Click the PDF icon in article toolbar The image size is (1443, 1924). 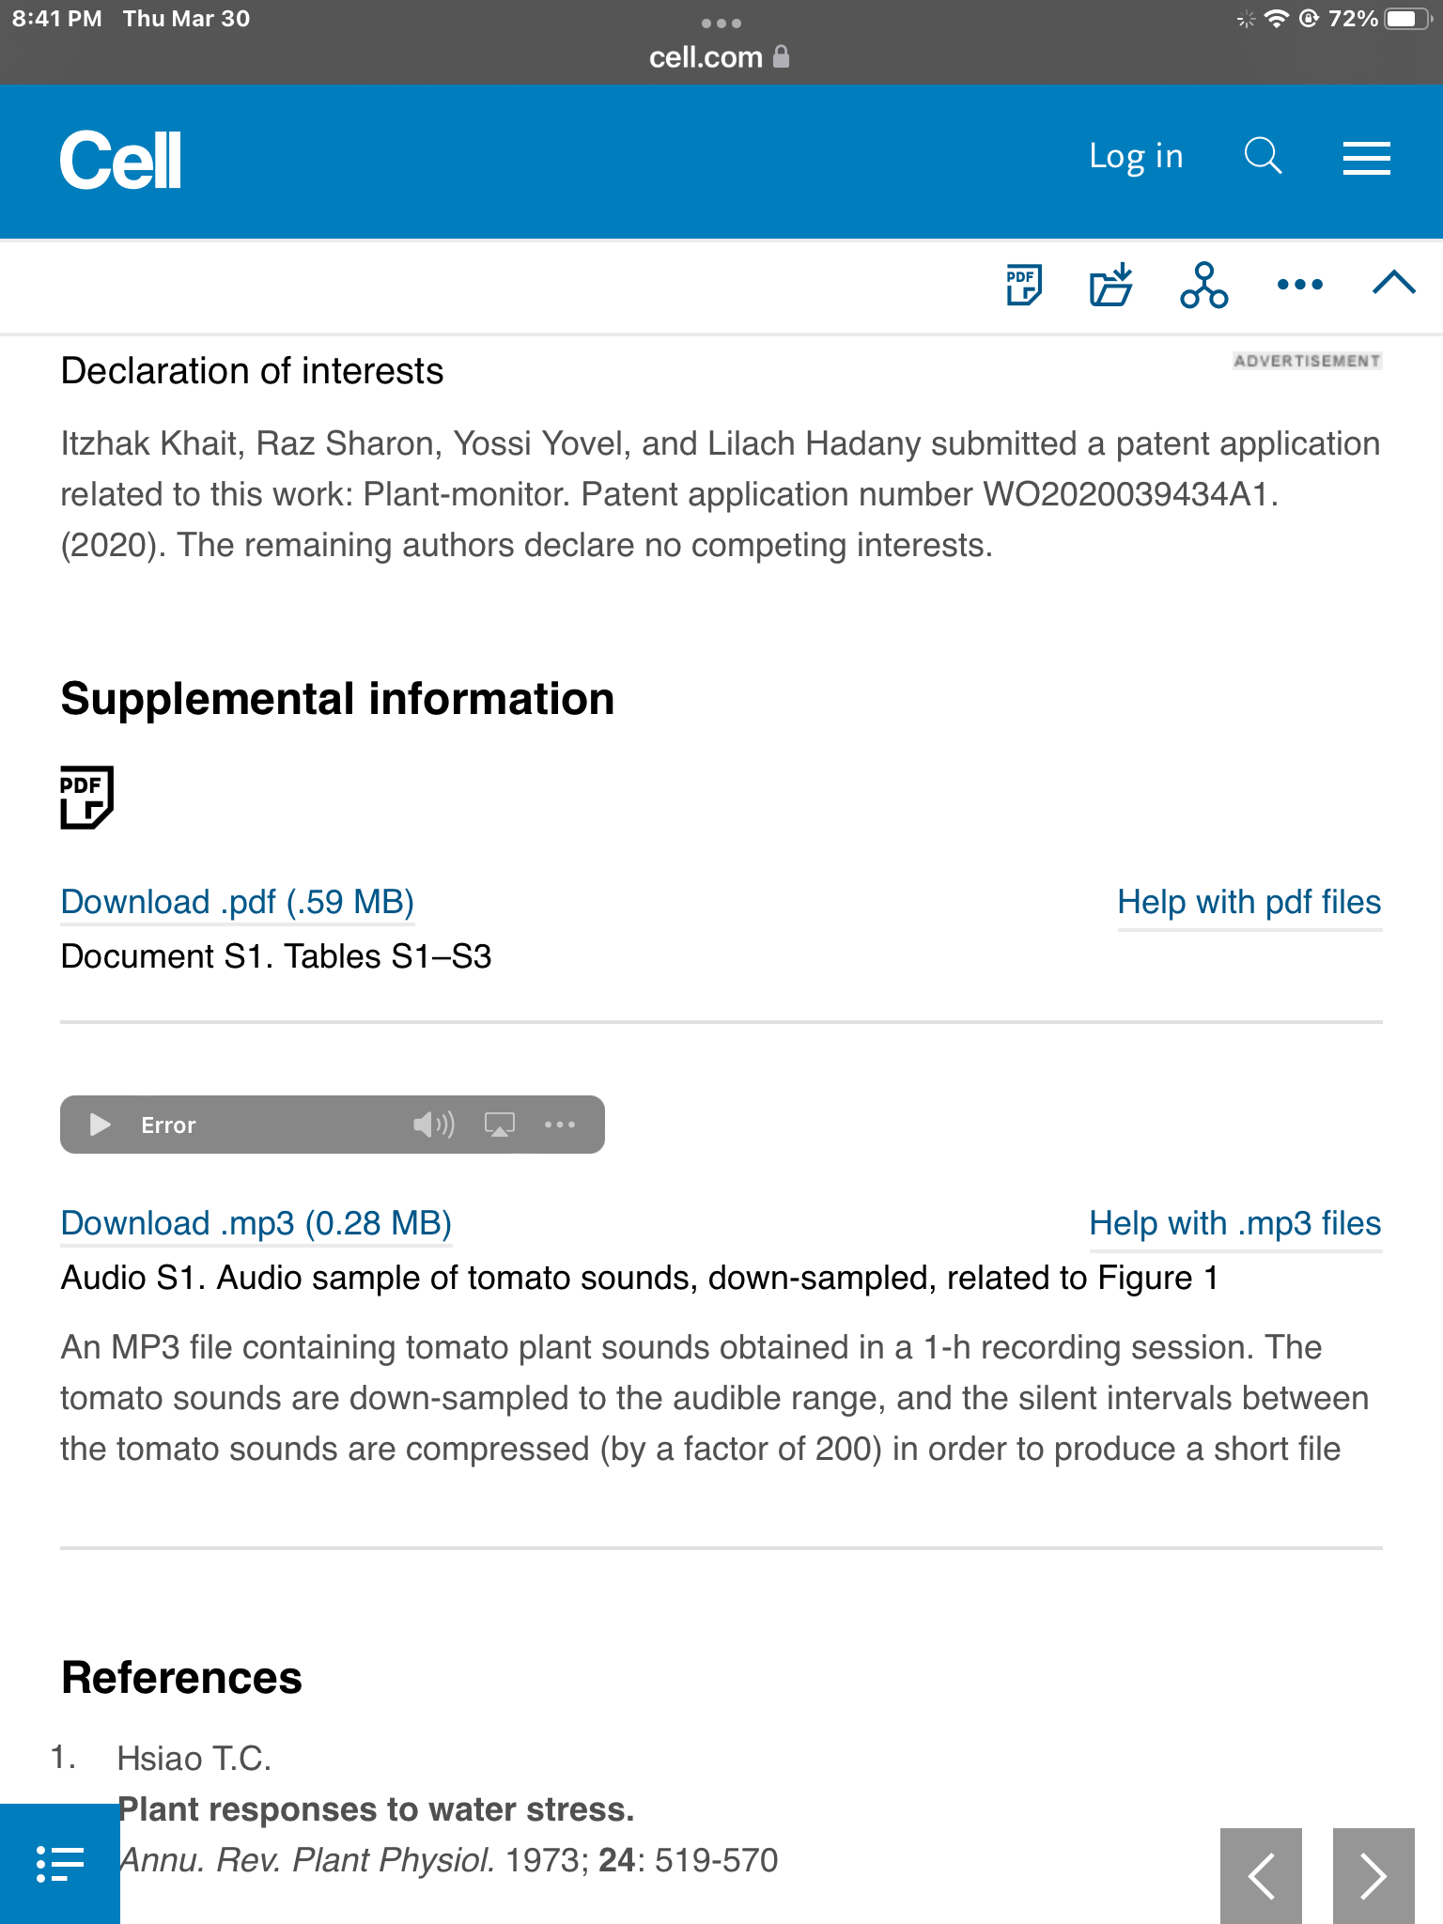pos(1023,284)
